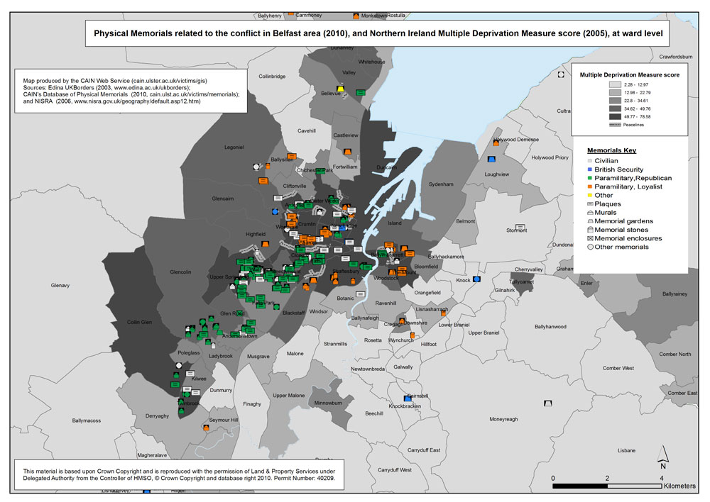Click the Memorial enclosures crossed-box icon
Image resolution: width=710 pixels, height=502 pixels.
[x=589, y=238]
